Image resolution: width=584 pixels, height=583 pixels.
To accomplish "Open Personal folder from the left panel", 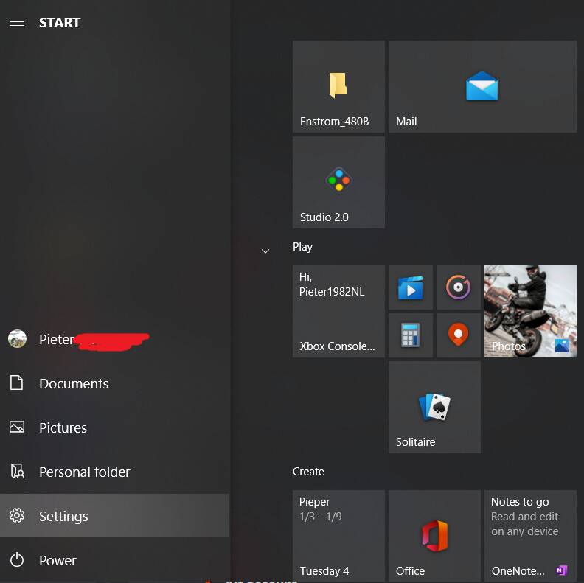I will (x=115, y=472).
